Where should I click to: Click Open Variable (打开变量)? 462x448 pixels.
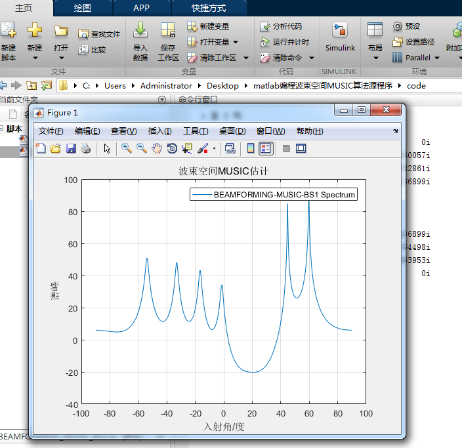pos(208,42)
